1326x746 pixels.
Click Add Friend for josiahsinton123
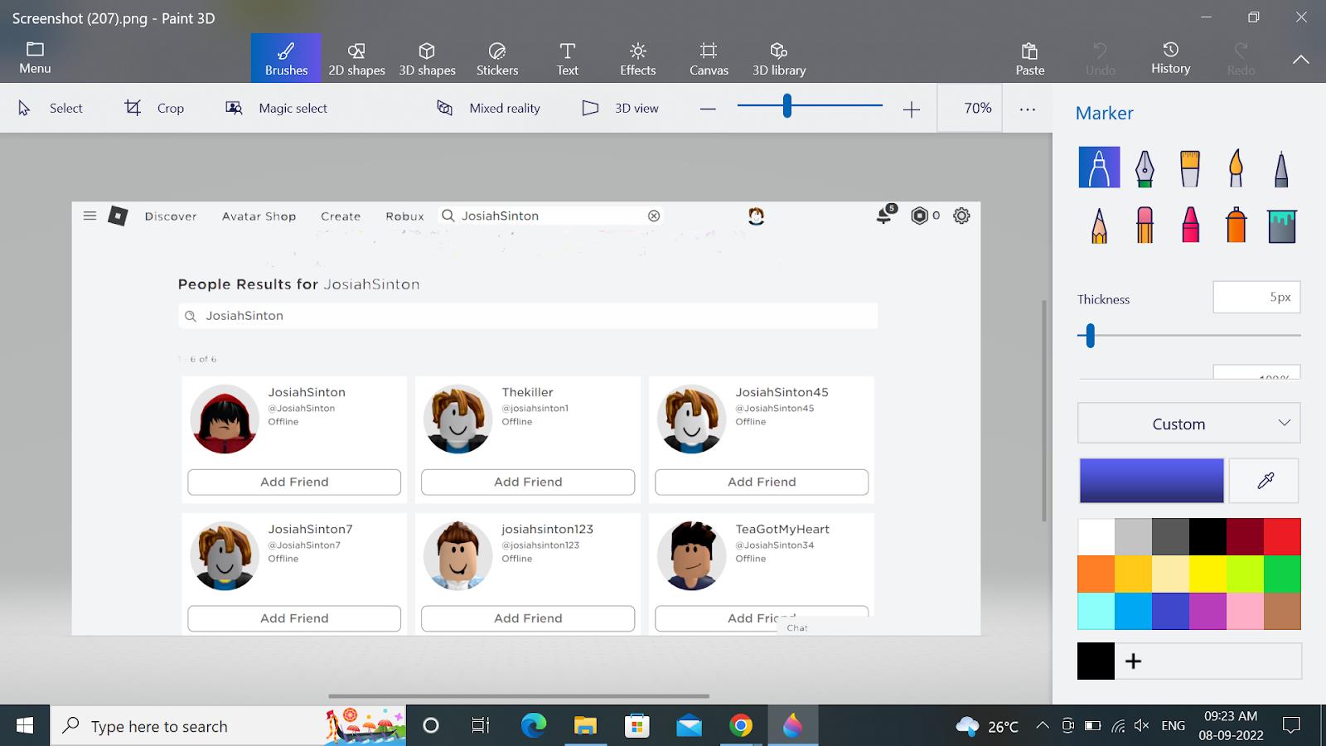528,618
